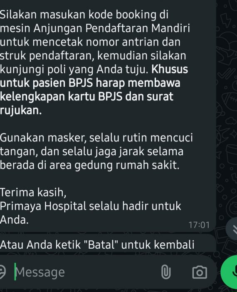Viewport: 237px width, 292px height.
Task: Open the attachment paperclip menu
Action: (166, 272)
